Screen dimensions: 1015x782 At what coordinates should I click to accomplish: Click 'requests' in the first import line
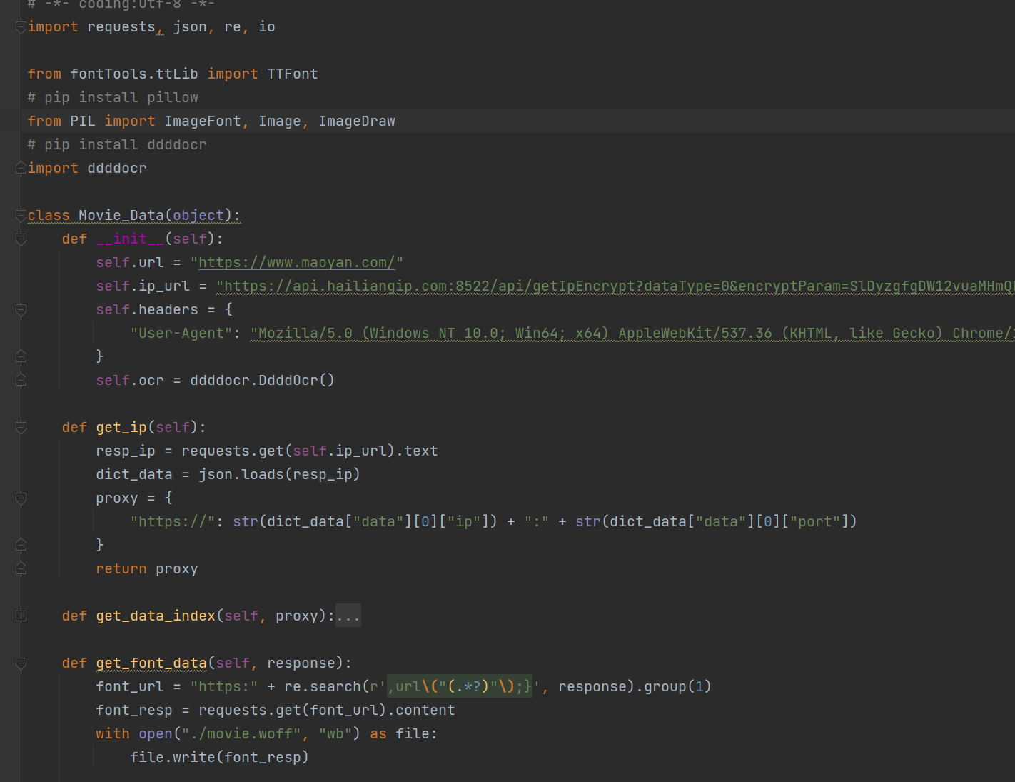(121, 27)
